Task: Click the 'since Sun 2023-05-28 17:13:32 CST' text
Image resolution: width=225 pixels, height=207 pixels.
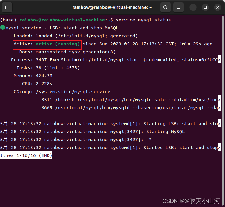Action: [x=129, y=44]
